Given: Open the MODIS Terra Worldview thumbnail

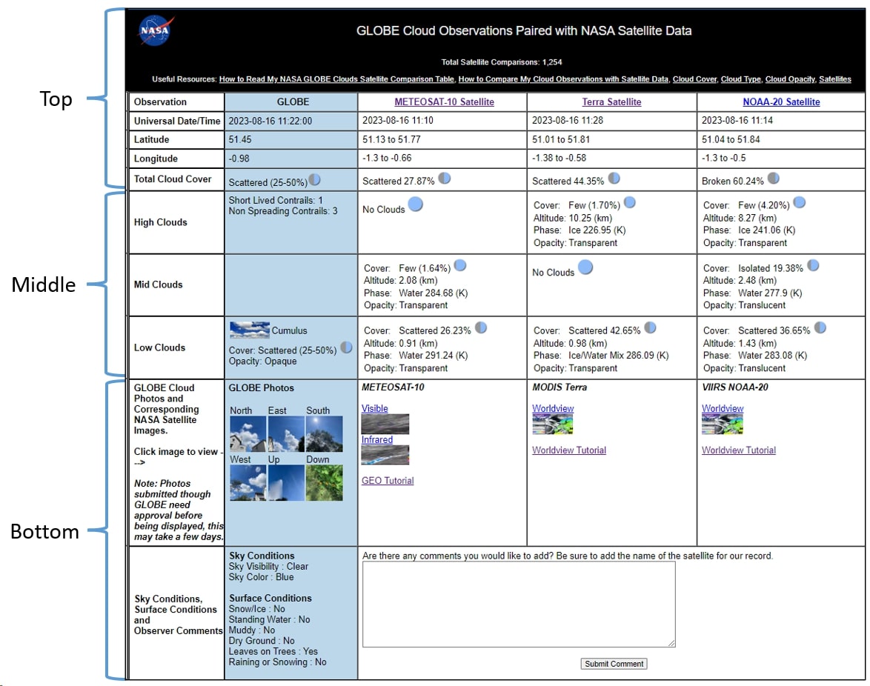Looking at the screenshot, I should pyautogui.click(x=553, y=424).
